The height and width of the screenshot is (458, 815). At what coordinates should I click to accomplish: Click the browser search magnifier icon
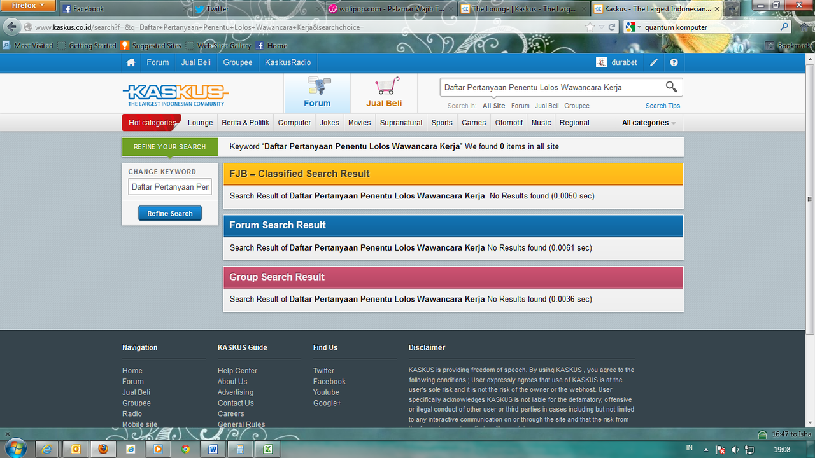click(784, 27)
